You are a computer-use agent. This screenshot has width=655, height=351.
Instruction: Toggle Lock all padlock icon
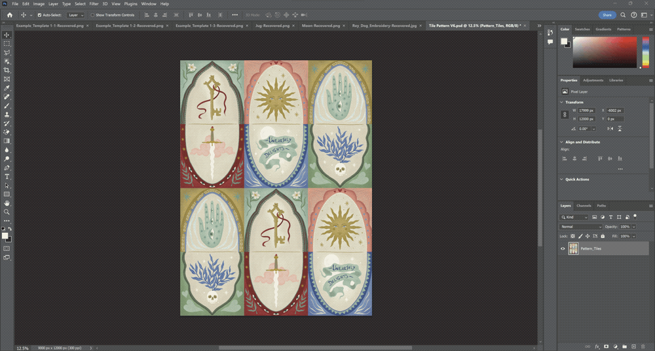tap(603, 237)
